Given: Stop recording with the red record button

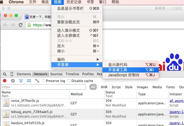Looking at the screenshot, I should point(5,81).
